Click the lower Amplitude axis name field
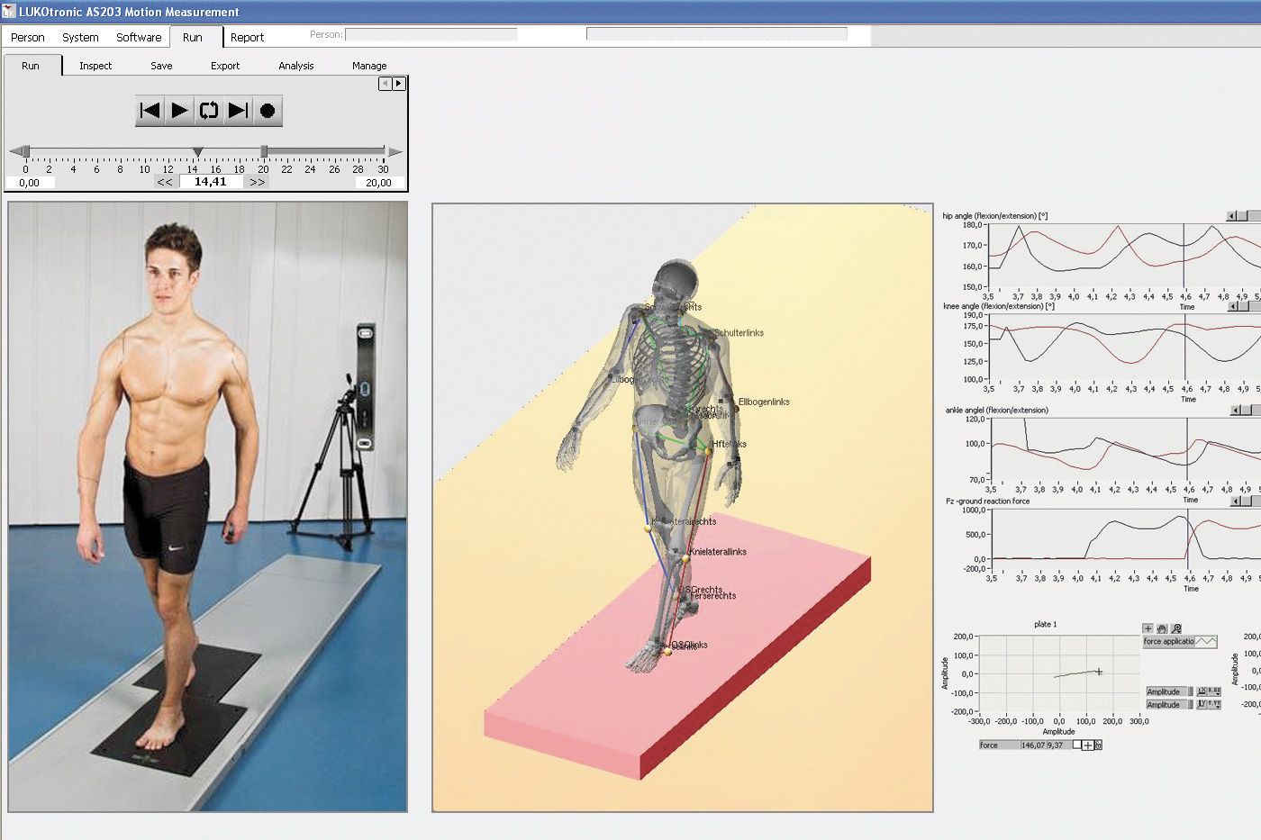The width and height of the screenshot is (1261, 840). [1167, 705]
